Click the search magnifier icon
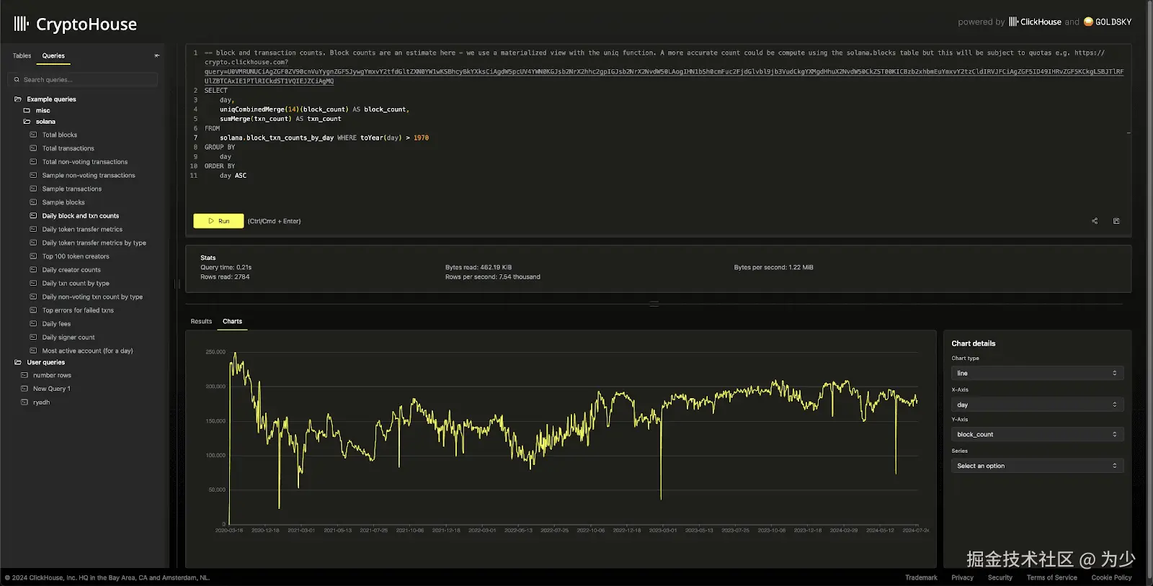Screen dimensions: 1153x586 point(17,80)
